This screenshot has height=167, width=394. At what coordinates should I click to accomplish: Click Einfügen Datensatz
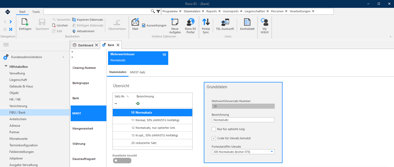(88, 25)
